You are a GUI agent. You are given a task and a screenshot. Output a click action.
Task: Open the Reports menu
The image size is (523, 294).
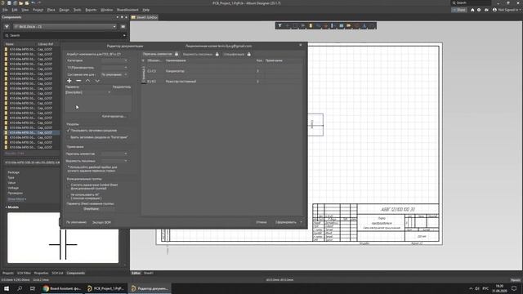[x=91, y=10]
